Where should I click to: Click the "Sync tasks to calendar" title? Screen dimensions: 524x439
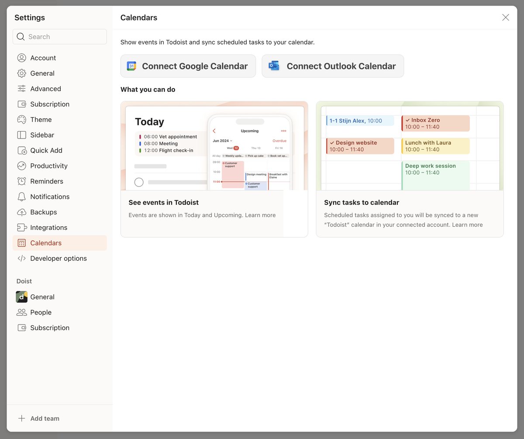[x=362, y=203]
